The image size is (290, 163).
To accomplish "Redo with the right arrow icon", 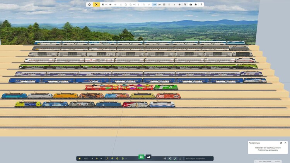I will 115,4.
